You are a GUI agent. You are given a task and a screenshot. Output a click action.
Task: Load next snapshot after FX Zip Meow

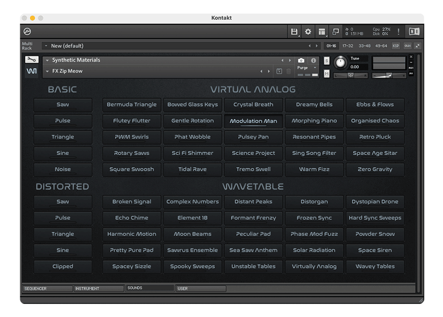[x=269, y=71]
